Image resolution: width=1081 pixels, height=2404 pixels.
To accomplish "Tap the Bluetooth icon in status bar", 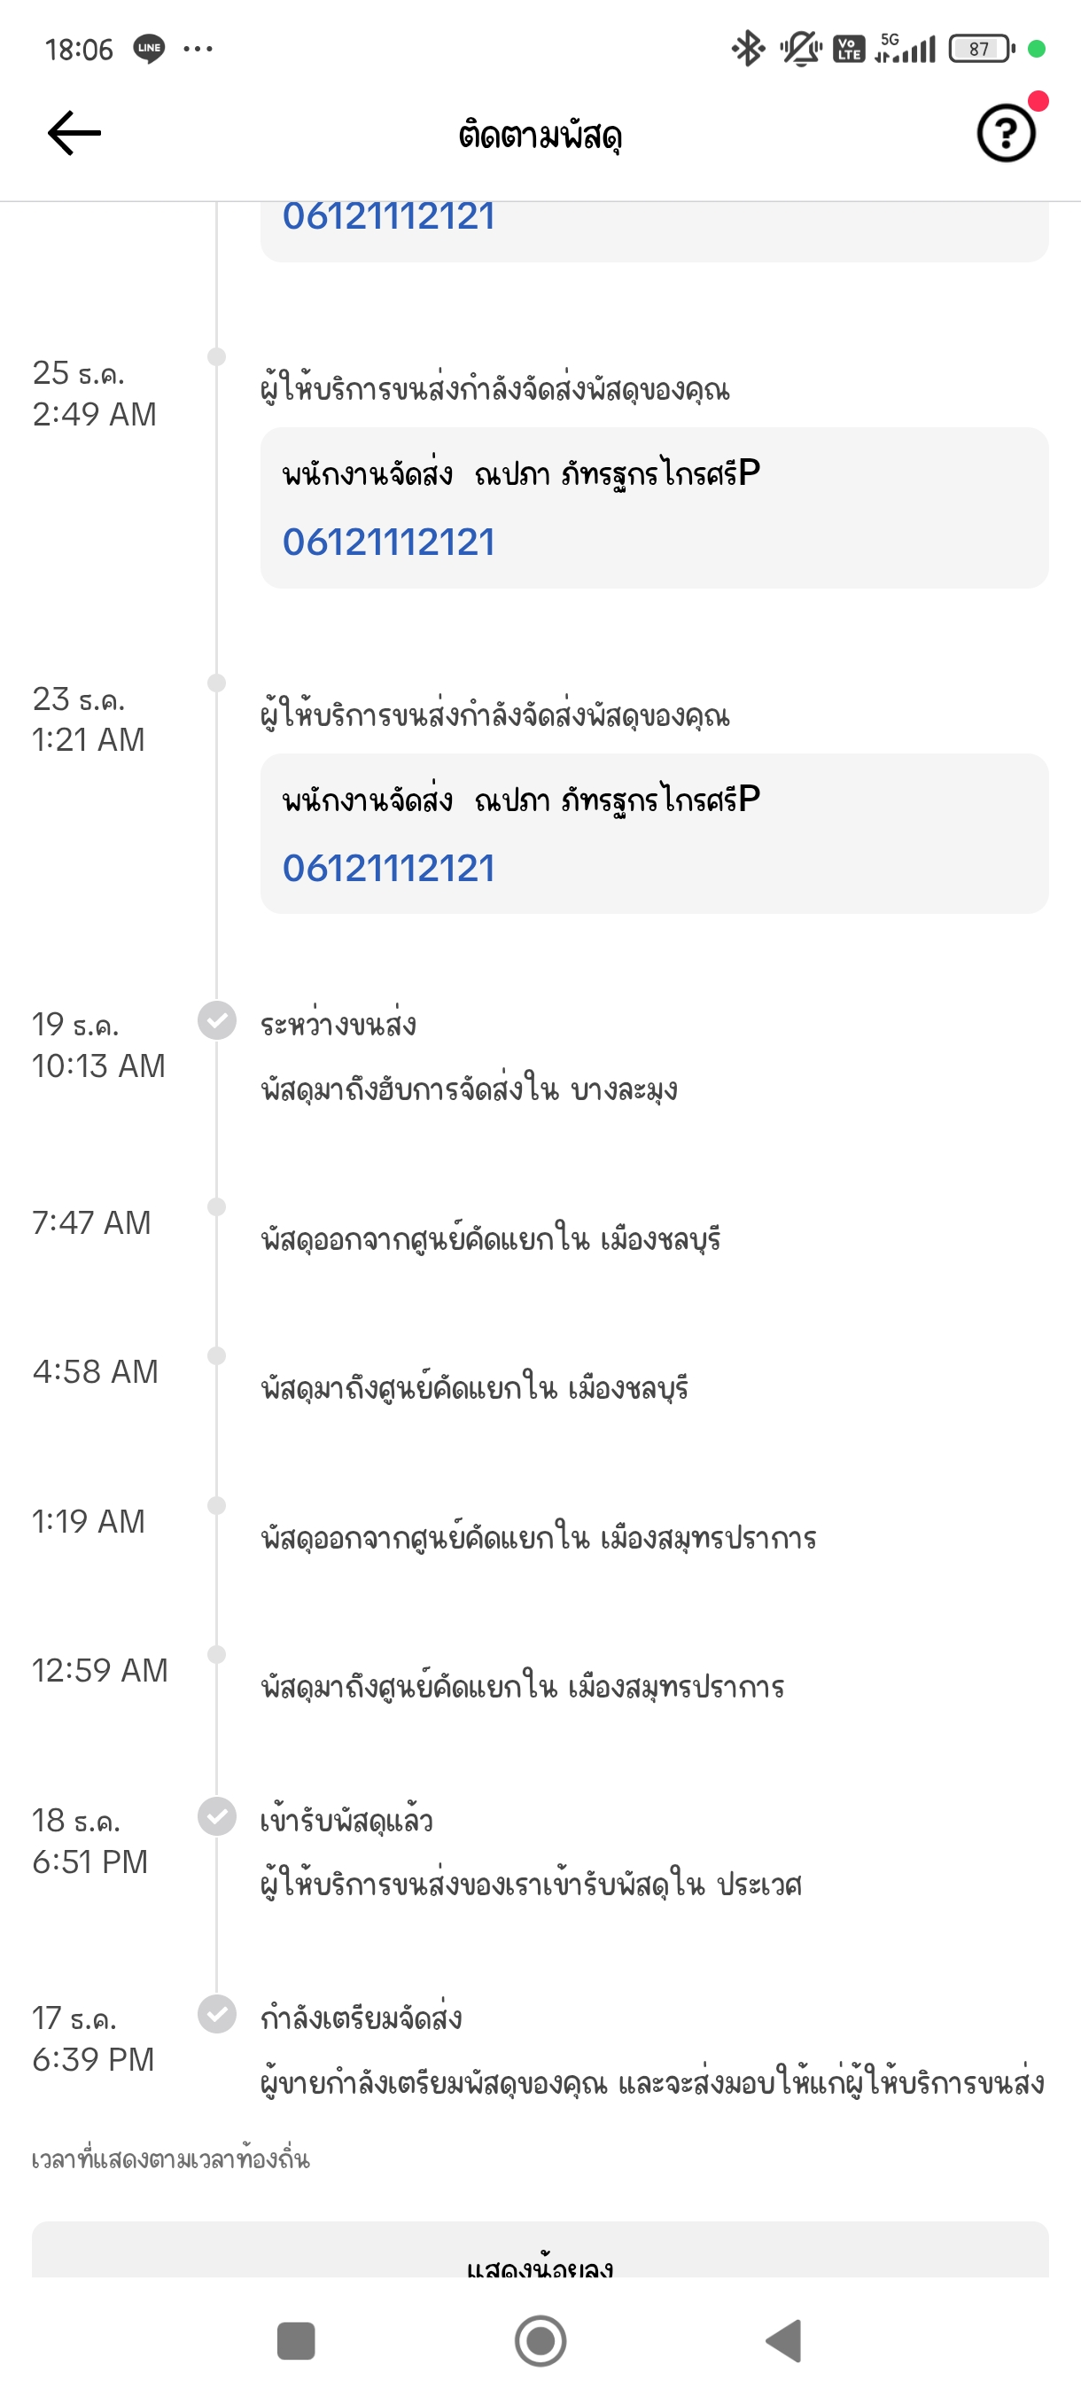I will [747, 49].
